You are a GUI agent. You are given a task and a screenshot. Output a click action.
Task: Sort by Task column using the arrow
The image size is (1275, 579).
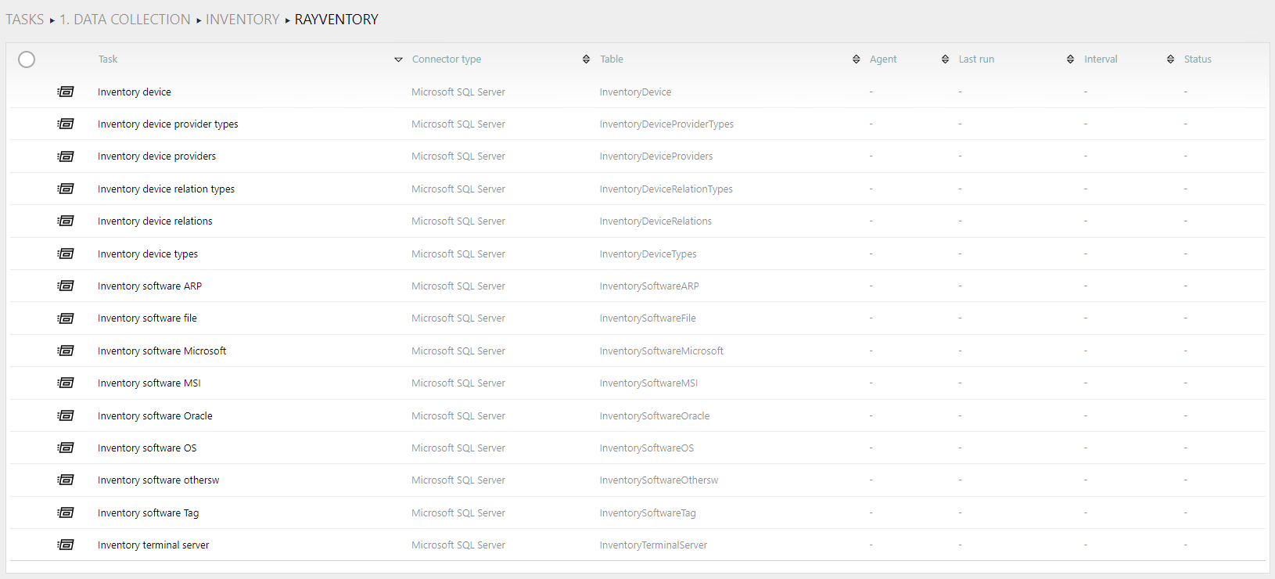click(398, 59)
